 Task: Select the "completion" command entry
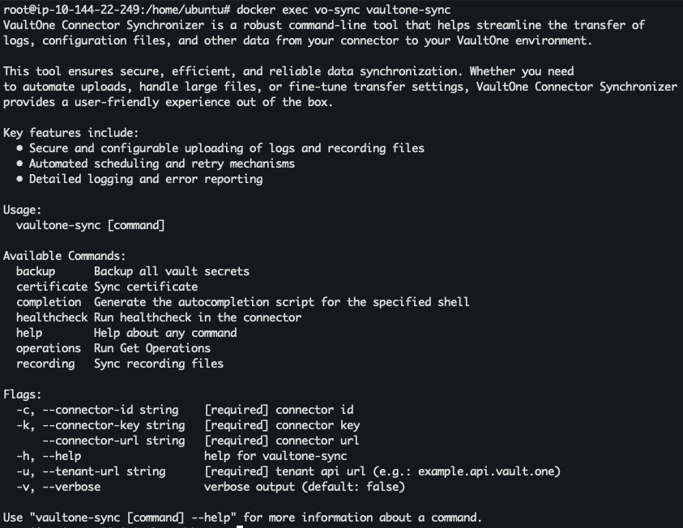click(49, 302)
